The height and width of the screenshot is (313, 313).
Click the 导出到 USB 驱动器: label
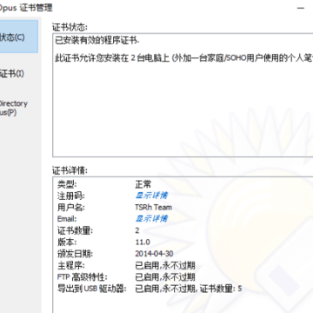pyautogui.click(x=92, y=289)
